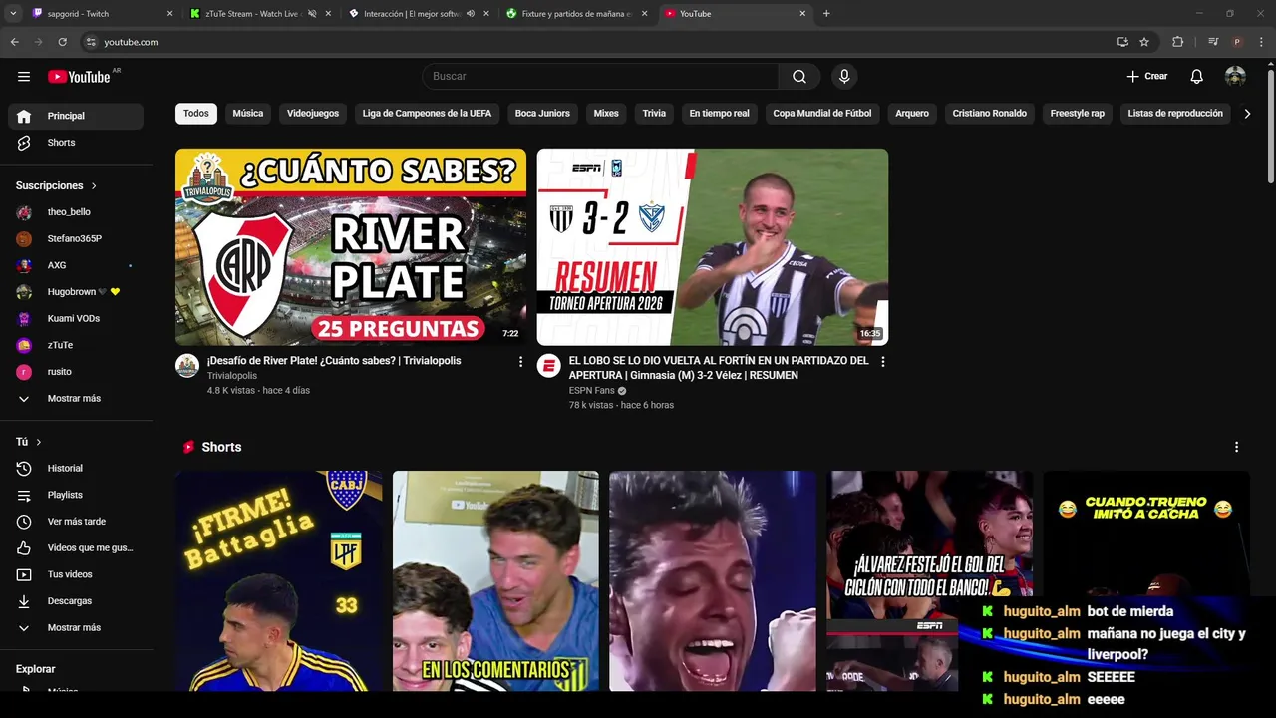
Task: Open El Lobo se lo dio vuelta title
Action: [x=719, y=368]
